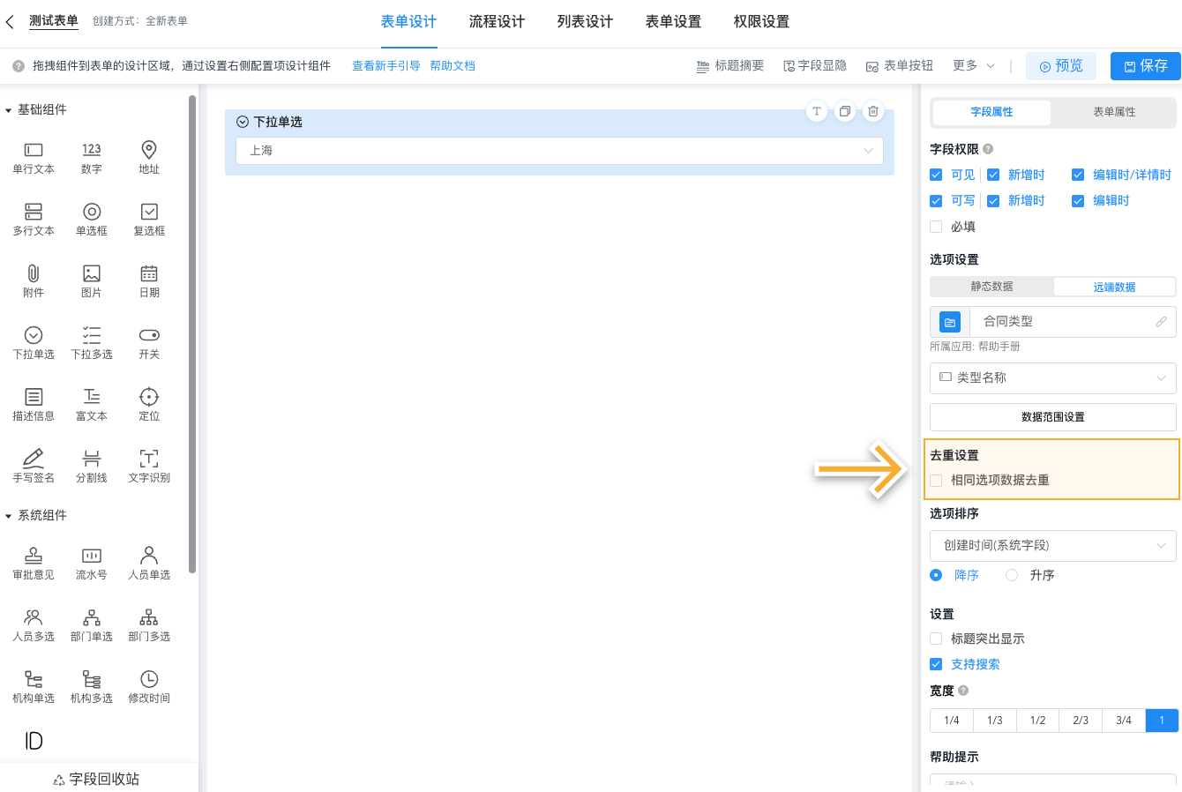Click the 数据范围设置 button
1182x792 pixels.
(x=1052, y=416)
